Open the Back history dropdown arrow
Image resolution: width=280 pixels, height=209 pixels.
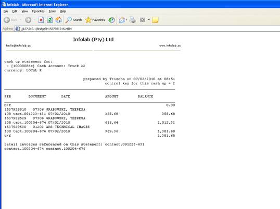20,20
